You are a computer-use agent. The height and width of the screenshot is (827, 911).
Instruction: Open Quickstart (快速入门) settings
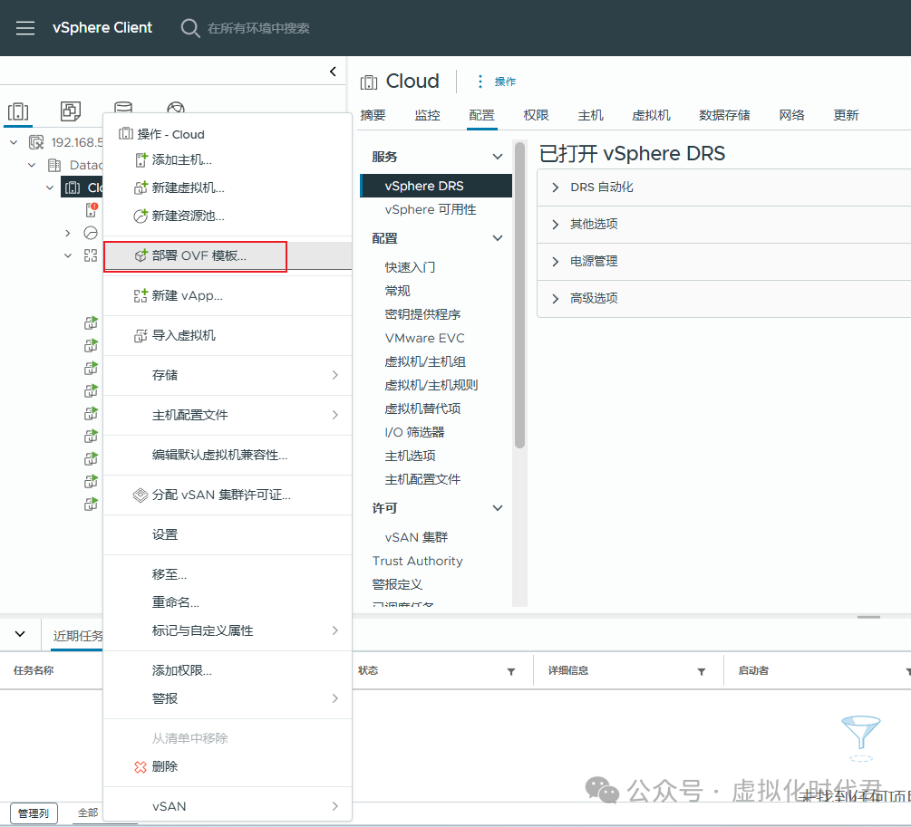tap(411, 267)
